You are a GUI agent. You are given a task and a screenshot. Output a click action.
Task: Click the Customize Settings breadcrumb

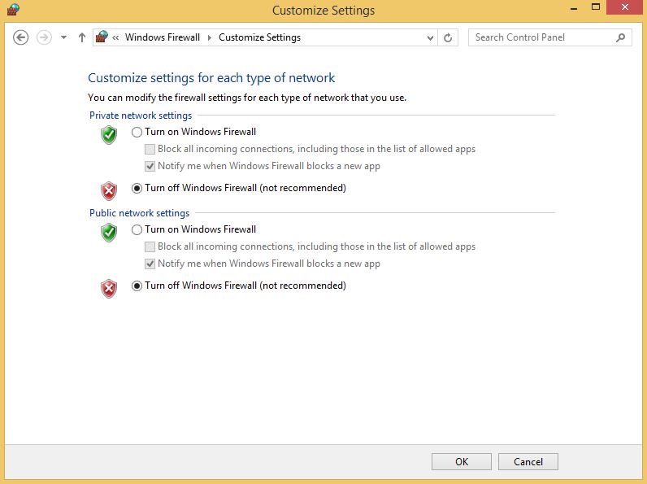(259, 37)
